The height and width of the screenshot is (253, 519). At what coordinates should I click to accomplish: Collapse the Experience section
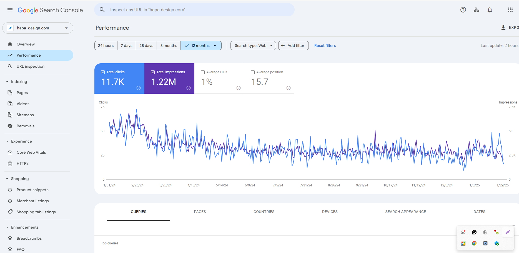coord(7,141)
